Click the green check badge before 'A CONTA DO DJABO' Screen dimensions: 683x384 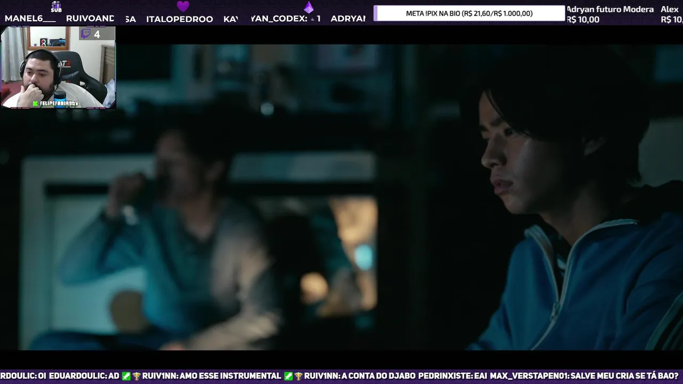(289, 376)
